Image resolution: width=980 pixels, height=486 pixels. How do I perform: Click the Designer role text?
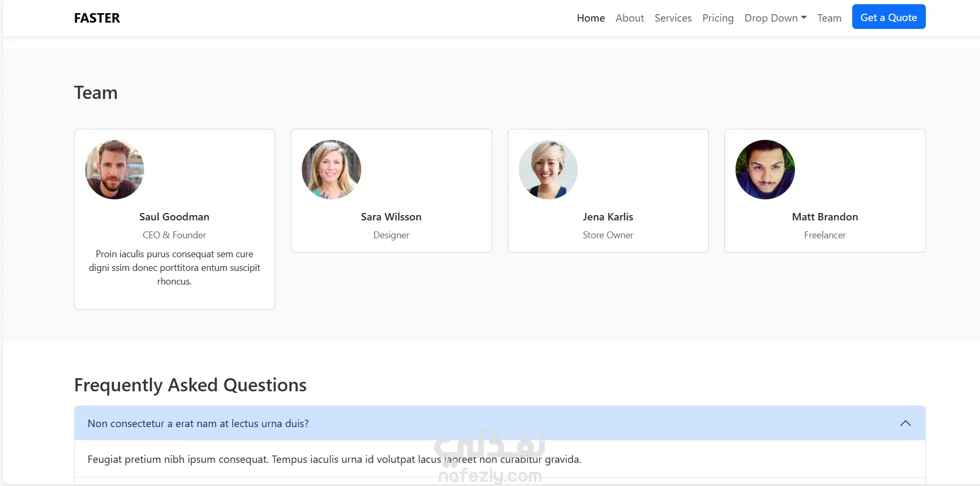pyautogui.click(x=391, y=235)
